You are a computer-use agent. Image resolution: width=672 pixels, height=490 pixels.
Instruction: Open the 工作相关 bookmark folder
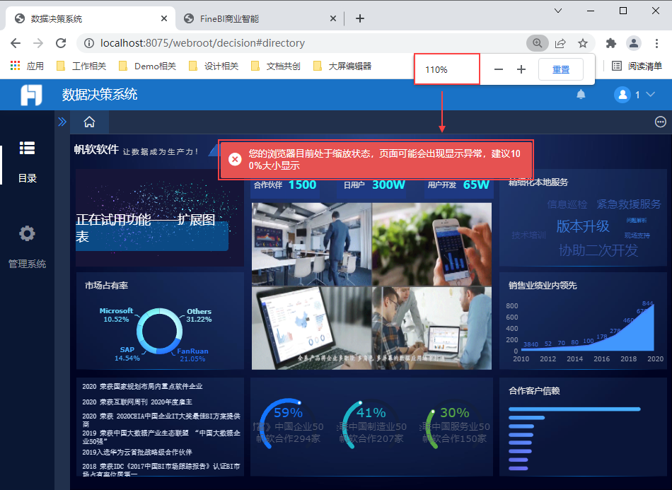point(81,66)
